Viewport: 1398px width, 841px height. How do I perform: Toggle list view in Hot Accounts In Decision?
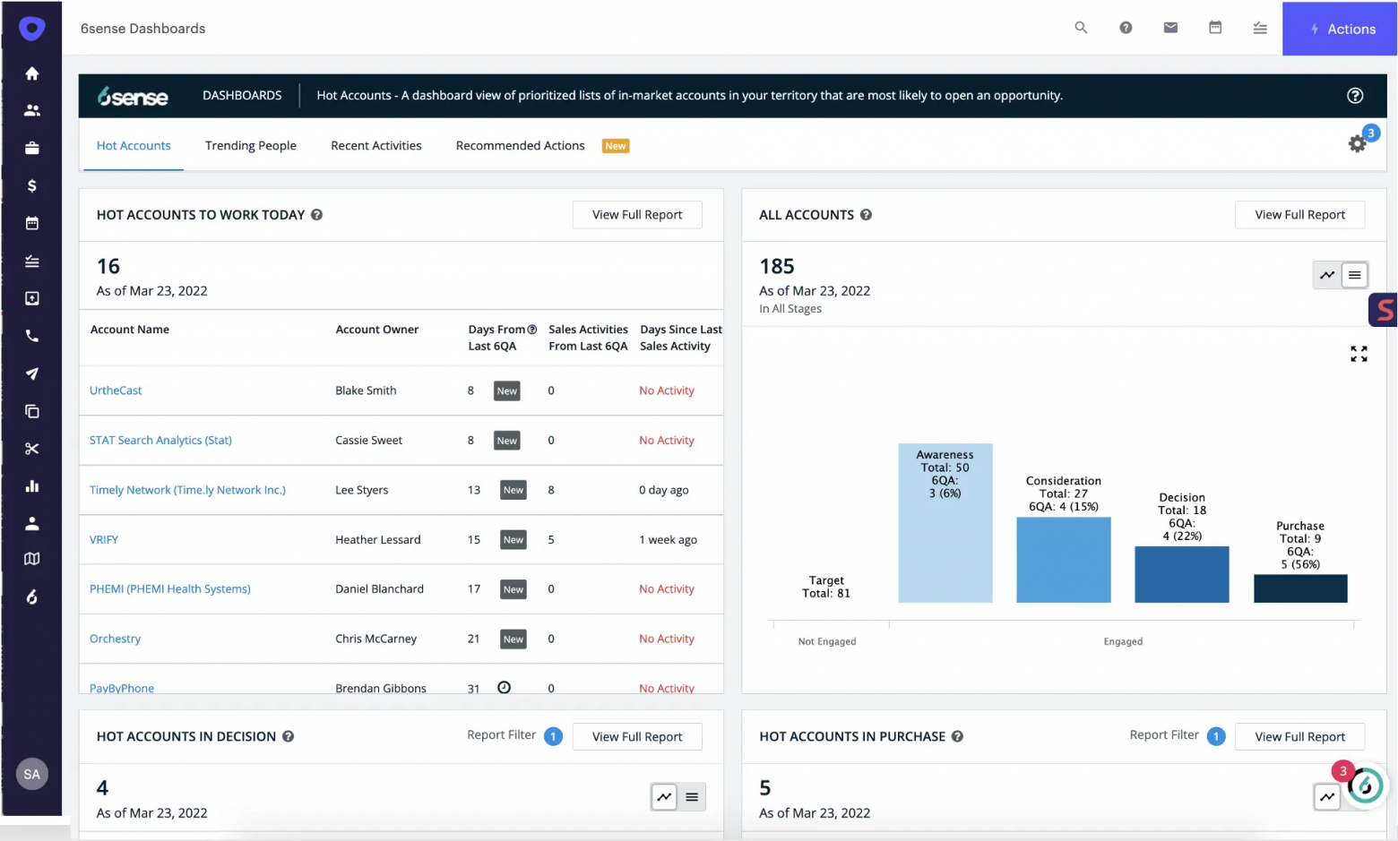point(692,796)
